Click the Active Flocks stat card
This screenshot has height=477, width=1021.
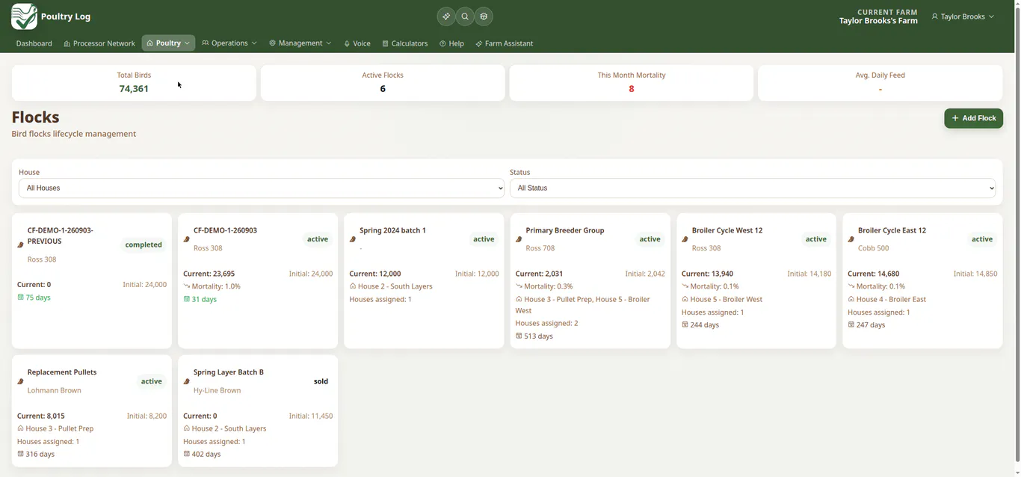(x=383, y=82)
